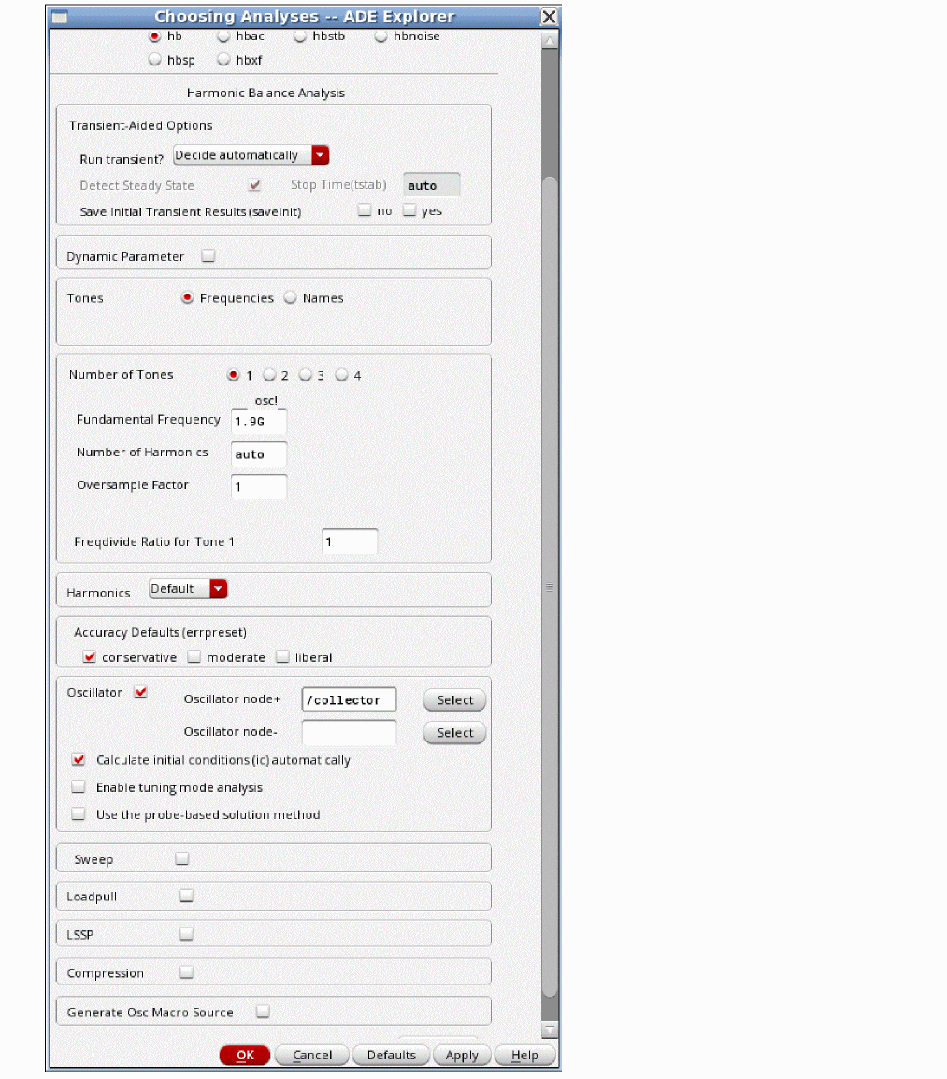The height and width of the screenshot is (1079, 947).
Task: Enable tuning mode analysis checkbox
Action: click(x=79, y=787)
